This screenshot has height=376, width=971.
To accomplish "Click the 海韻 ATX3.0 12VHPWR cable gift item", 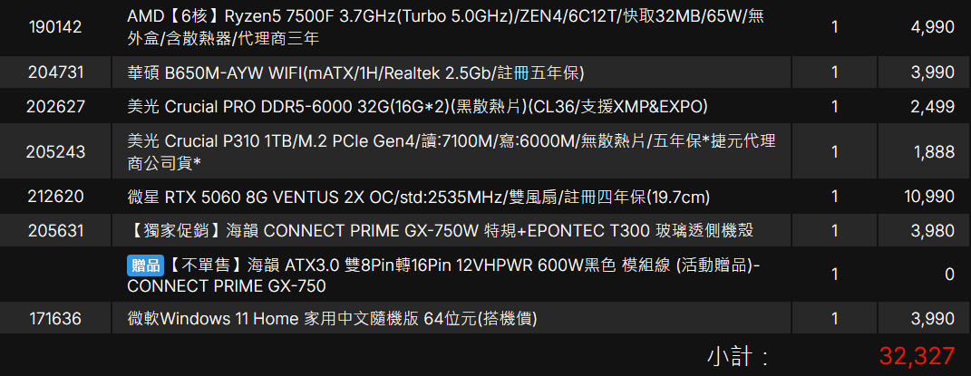I will [x=444, y=275].
